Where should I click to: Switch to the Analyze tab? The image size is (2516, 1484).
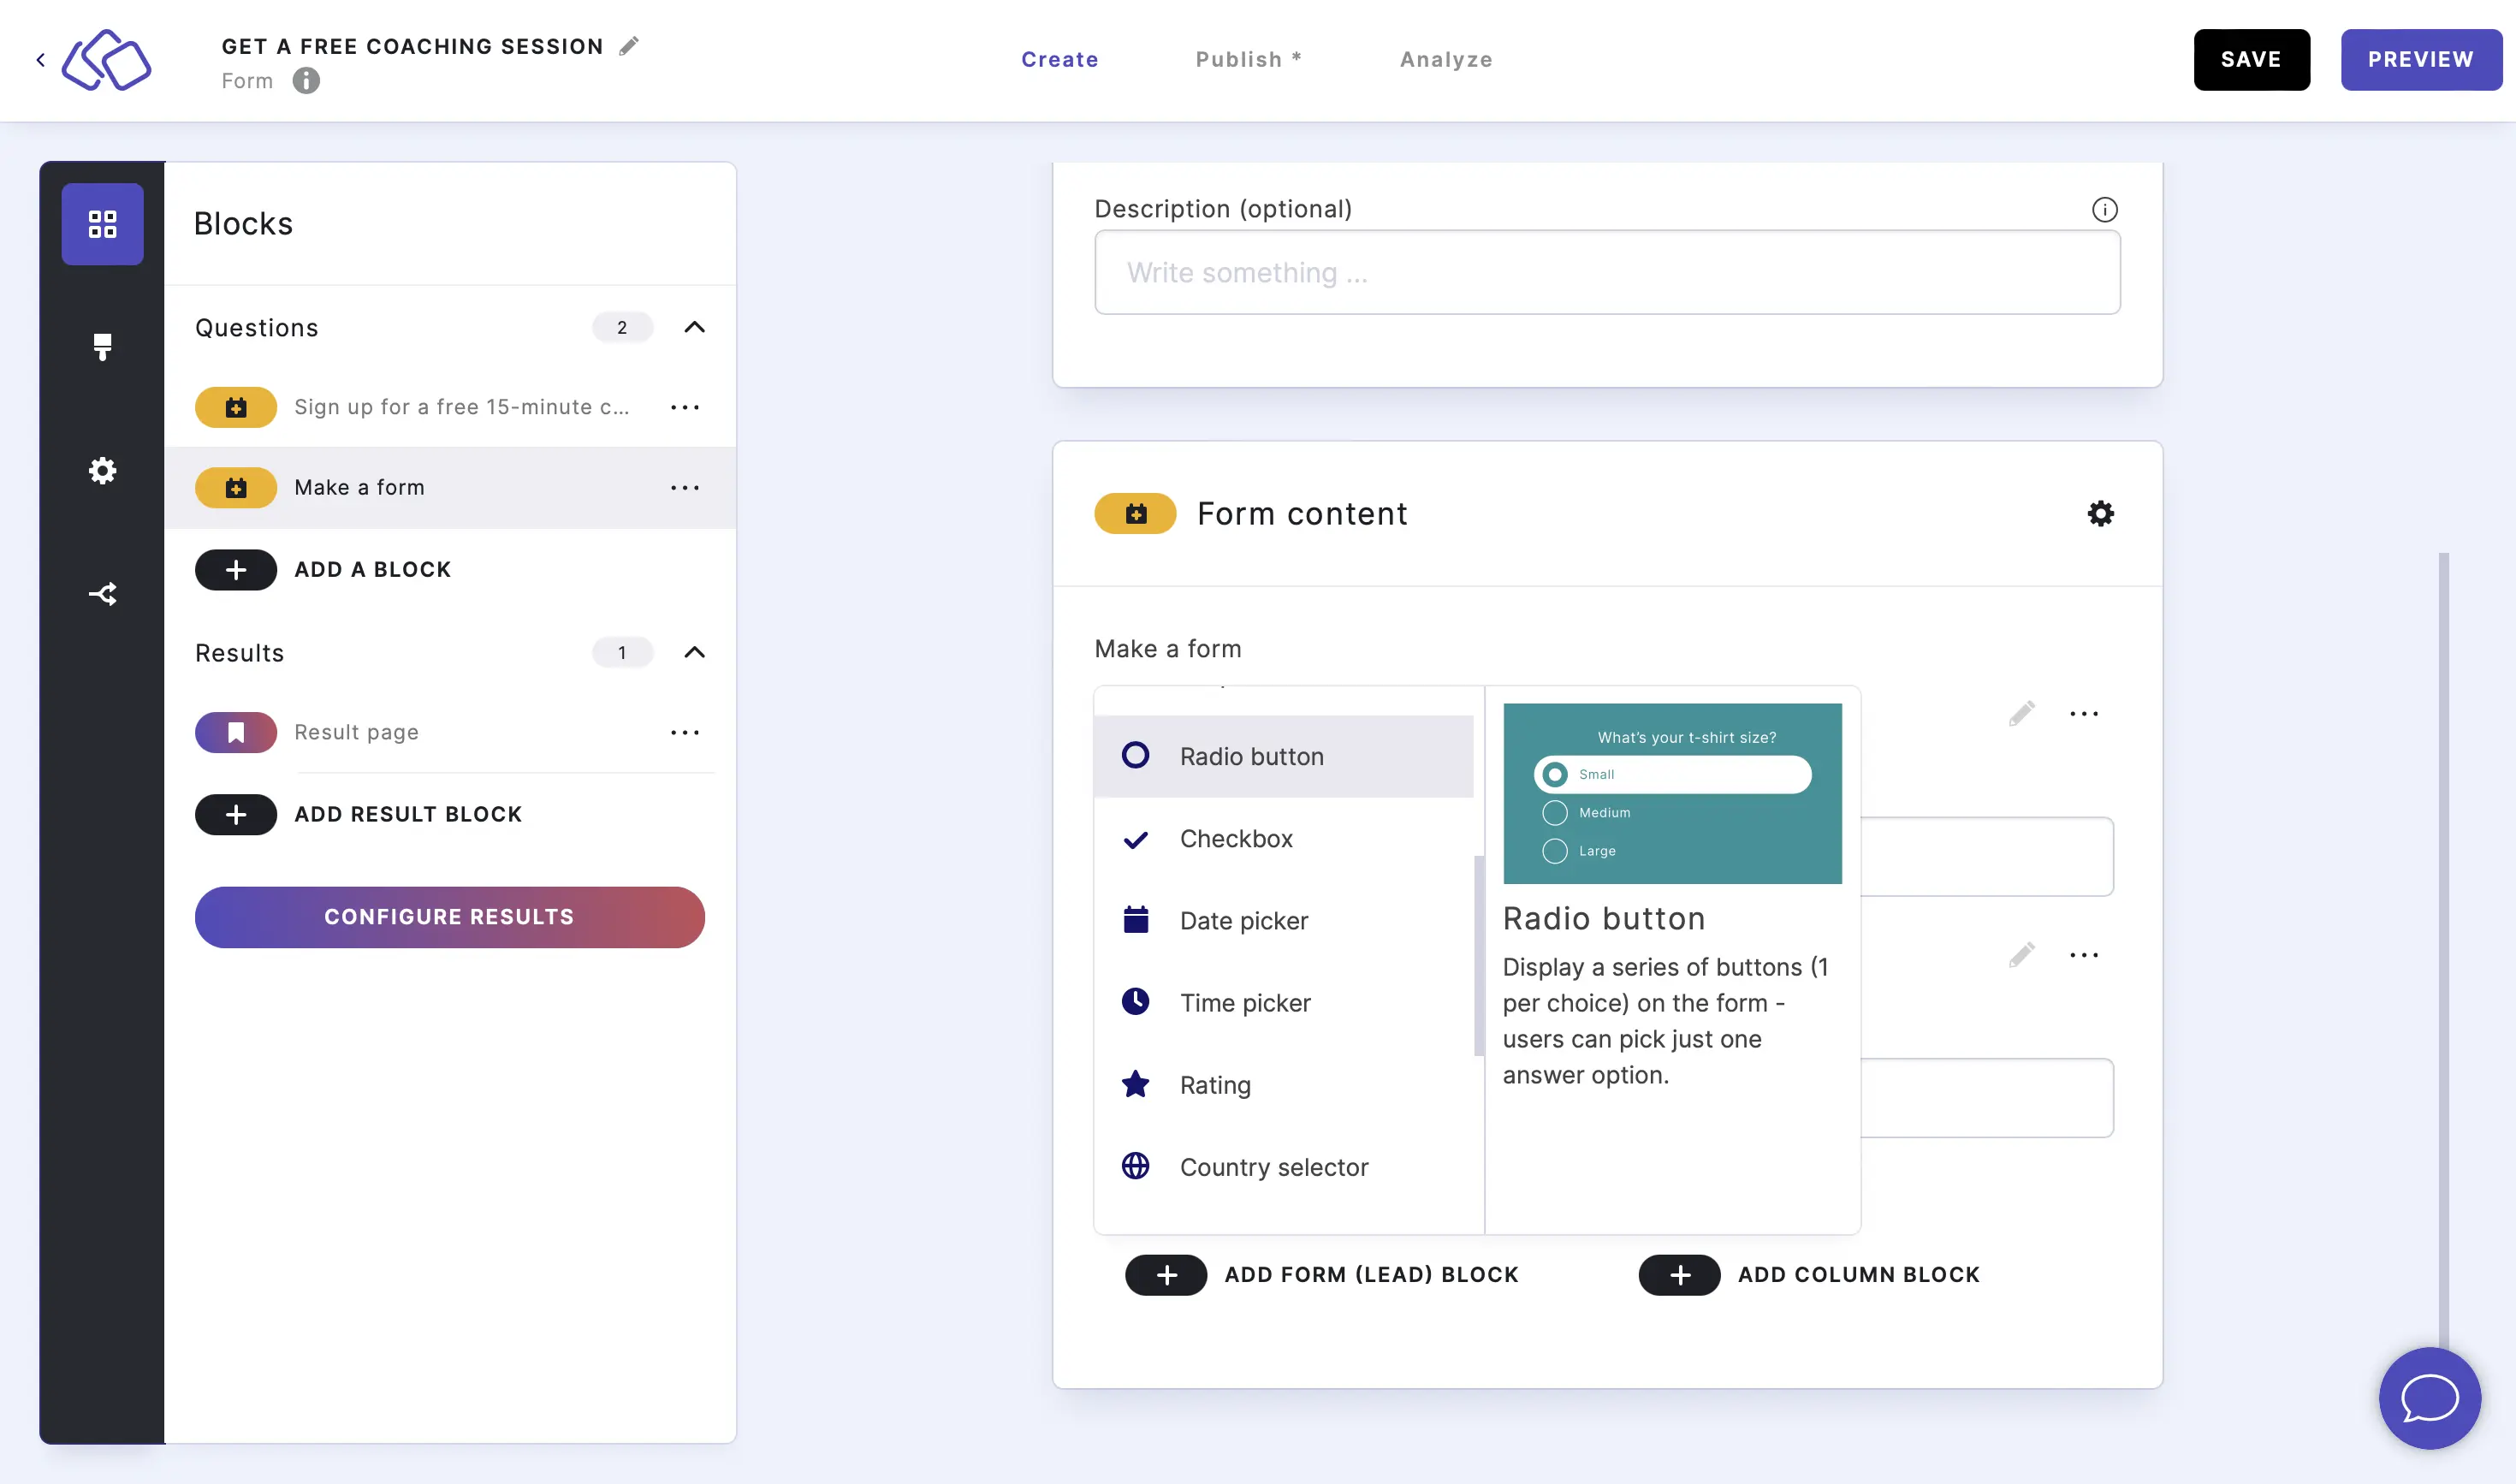coord(1446,58)
